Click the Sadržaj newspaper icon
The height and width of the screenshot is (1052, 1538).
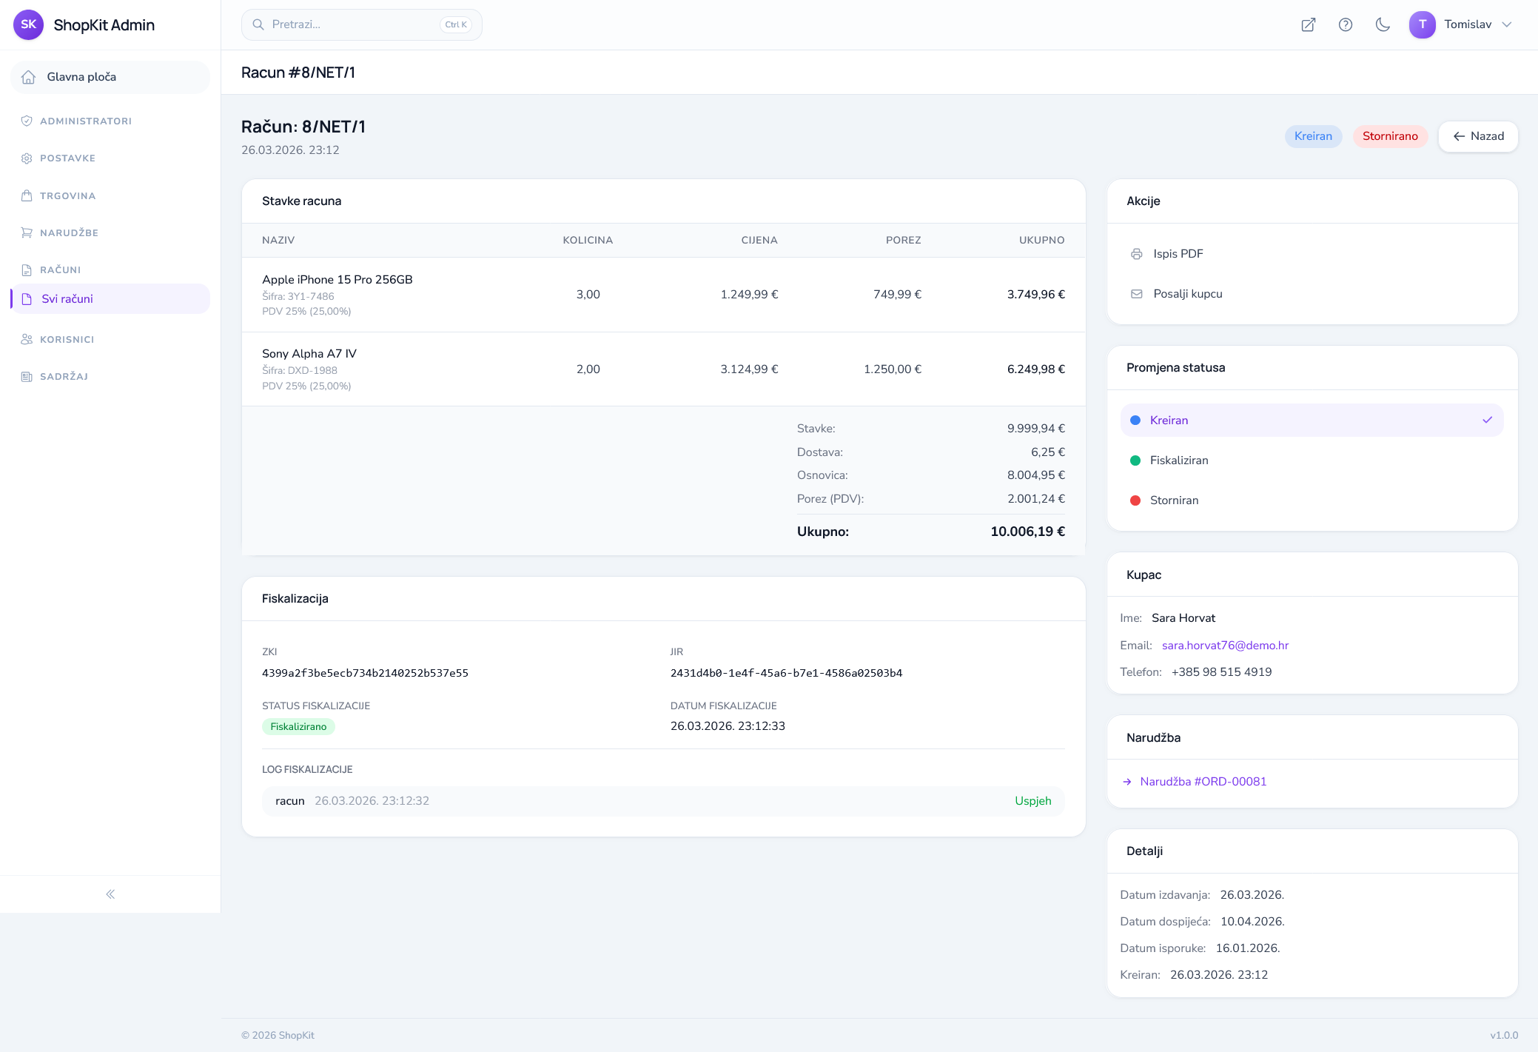(x=27, y=376)
